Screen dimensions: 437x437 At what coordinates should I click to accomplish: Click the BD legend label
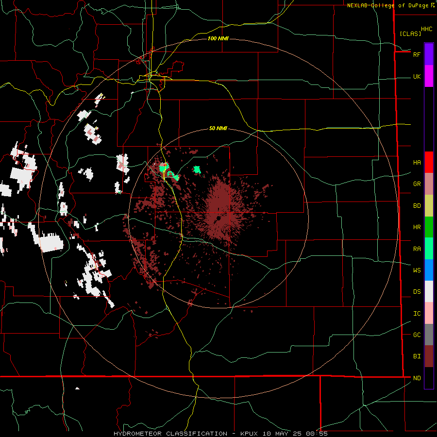point(417,206)
